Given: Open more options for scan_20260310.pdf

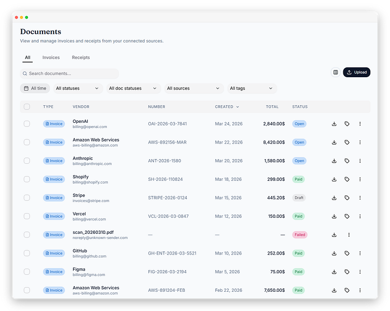Looking at the screenshot, I should click(349, 235).
